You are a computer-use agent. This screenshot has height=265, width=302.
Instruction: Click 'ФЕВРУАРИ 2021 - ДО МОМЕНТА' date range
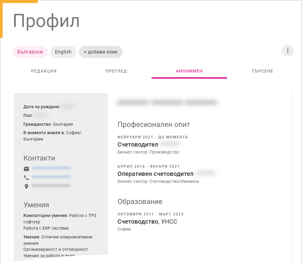click(x=153, y=137)
